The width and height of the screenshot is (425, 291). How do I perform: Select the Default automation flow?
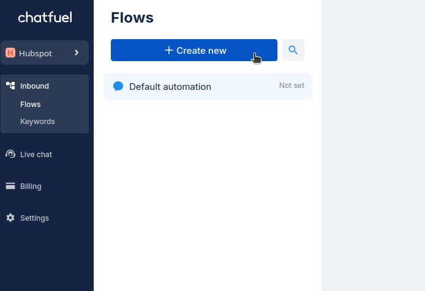pos(170,87)
